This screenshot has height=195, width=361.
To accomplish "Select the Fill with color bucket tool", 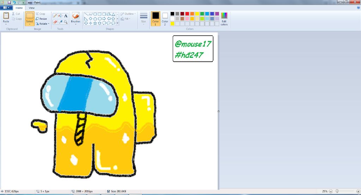I will coord(60,16).
